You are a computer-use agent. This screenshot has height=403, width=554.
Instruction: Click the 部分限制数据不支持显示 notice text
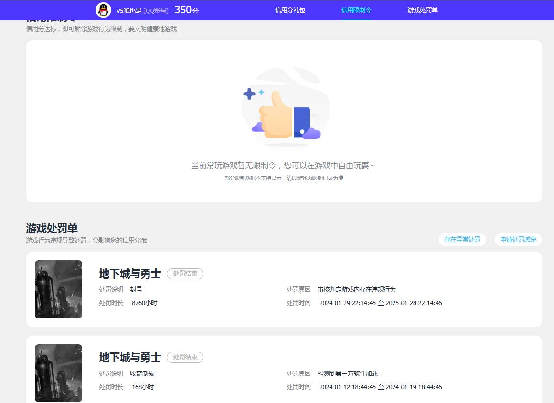(x=284, y=178)
